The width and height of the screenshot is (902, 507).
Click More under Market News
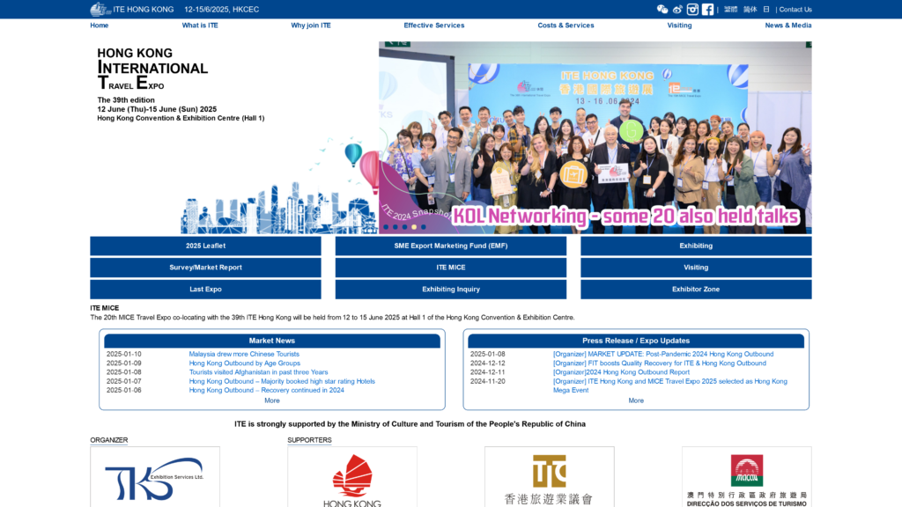(x=272, y=400)
